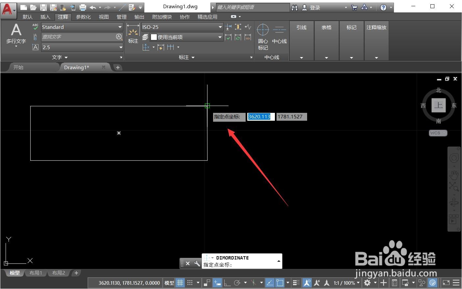Click the continue dimension icon

click(x=170, y=47)
